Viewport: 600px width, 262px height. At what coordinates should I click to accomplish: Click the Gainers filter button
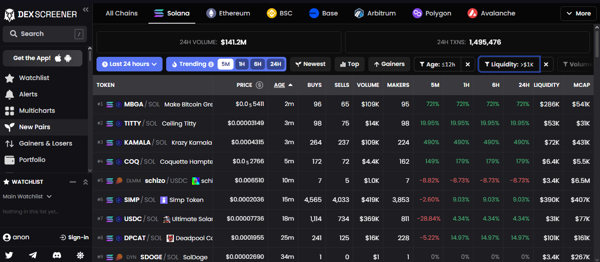click(x=389, y=64)
